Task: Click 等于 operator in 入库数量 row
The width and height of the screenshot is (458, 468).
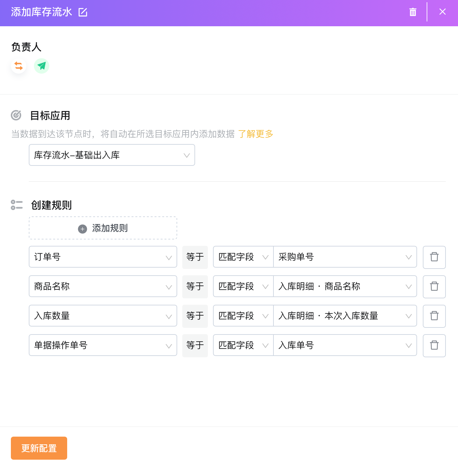Action: point(195,316)
